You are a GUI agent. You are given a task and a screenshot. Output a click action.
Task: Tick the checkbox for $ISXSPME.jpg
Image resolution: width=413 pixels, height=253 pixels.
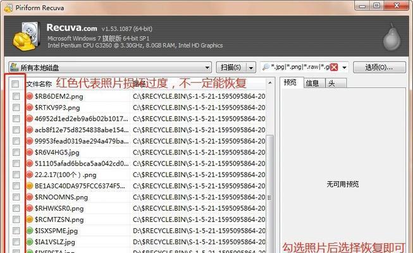point(16,231)
